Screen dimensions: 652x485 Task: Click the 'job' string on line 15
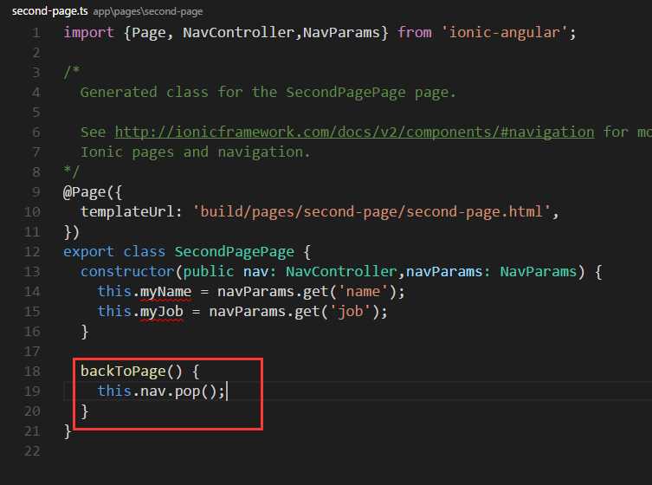(350, 312)
